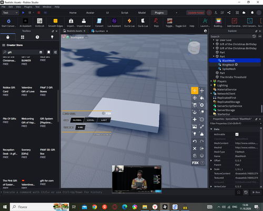Select the F3X Paint bucket tool
The image size is (263, 211).
[202, 98]
